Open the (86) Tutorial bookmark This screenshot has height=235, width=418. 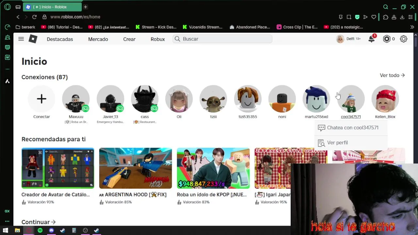(x=62, y=27)
